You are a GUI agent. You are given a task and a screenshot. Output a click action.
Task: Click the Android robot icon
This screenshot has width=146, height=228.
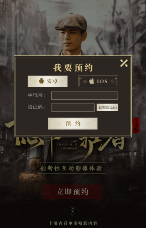click(42, 81)
